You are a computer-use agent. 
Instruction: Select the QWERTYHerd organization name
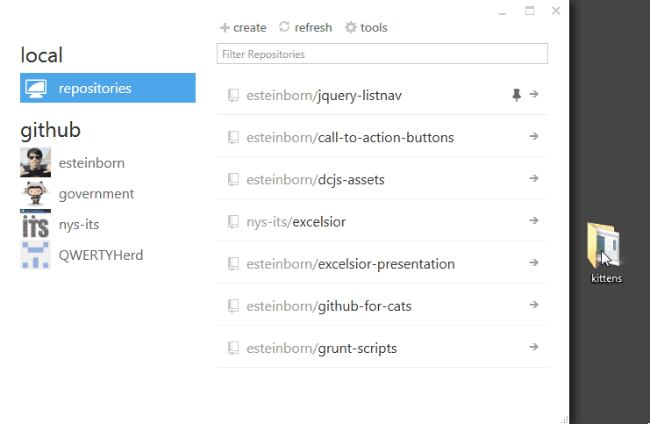tap(101, 255)
